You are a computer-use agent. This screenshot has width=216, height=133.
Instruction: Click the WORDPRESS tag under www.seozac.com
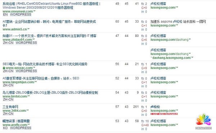pyautogui.click(x=26, y=71)
